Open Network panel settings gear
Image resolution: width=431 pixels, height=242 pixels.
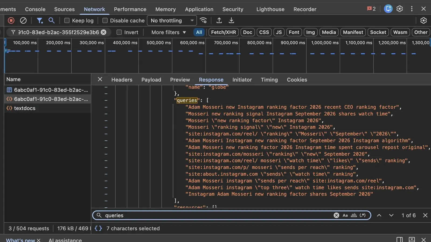423,20
